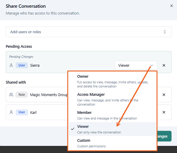Click the User badge next to Sierra

coord(22,65)
